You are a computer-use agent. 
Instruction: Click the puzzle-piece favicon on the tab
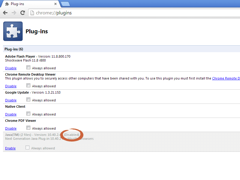point(7,4)
